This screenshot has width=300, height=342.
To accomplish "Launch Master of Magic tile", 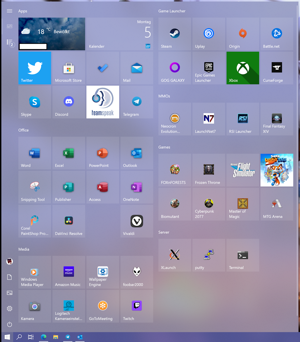I will 243,204.
